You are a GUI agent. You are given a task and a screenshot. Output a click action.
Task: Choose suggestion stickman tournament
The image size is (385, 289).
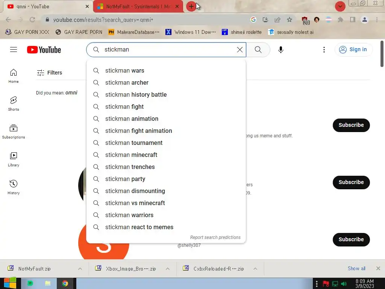point(166,143)
